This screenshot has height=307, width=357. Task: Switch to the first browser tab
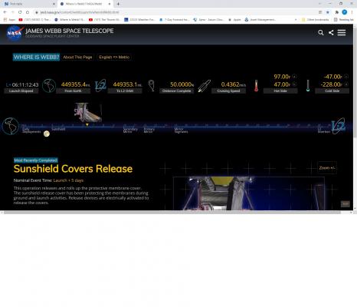(x=29, y=4)
